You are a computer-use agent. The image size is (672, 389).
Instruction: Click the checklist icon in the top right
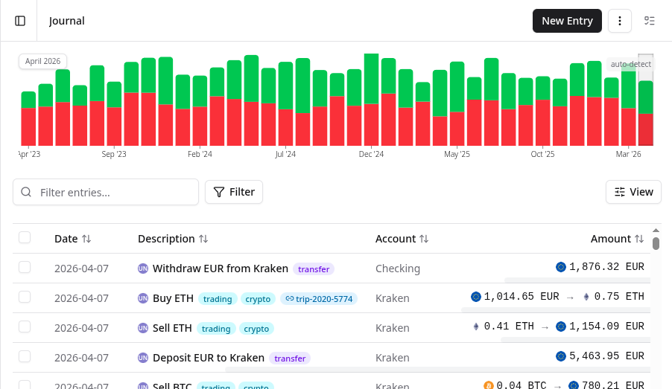pyautogui.click(x=650, y=21)
